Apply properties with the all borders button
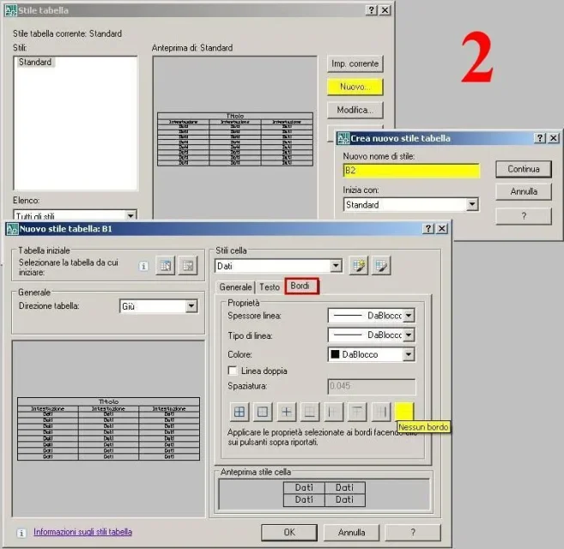This screenshot has width=564, height=549. 240,412
